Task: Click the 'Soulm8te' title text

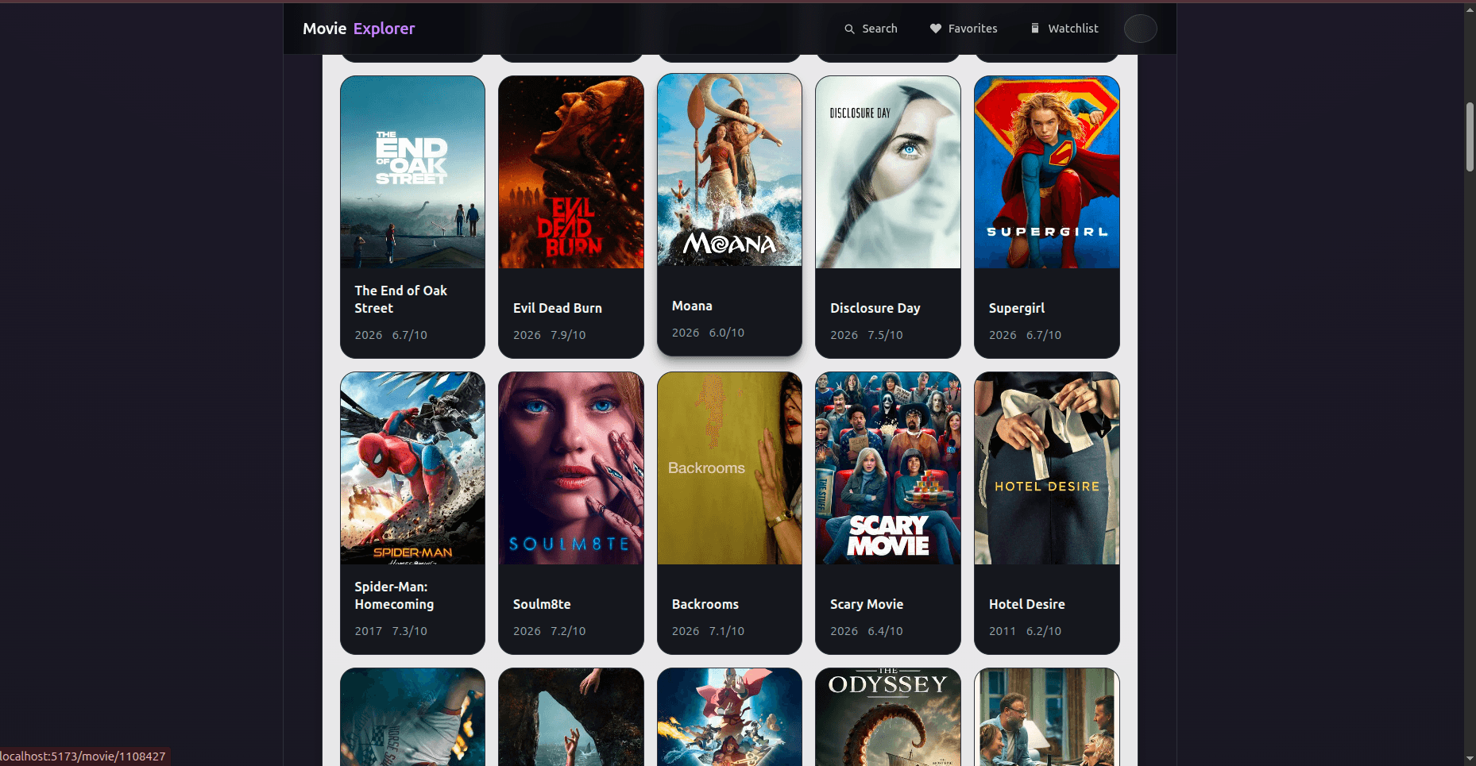Action: (542, 604)
